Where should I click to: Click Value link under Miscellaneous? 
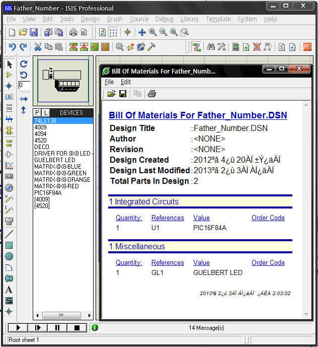tap(201, 262)
